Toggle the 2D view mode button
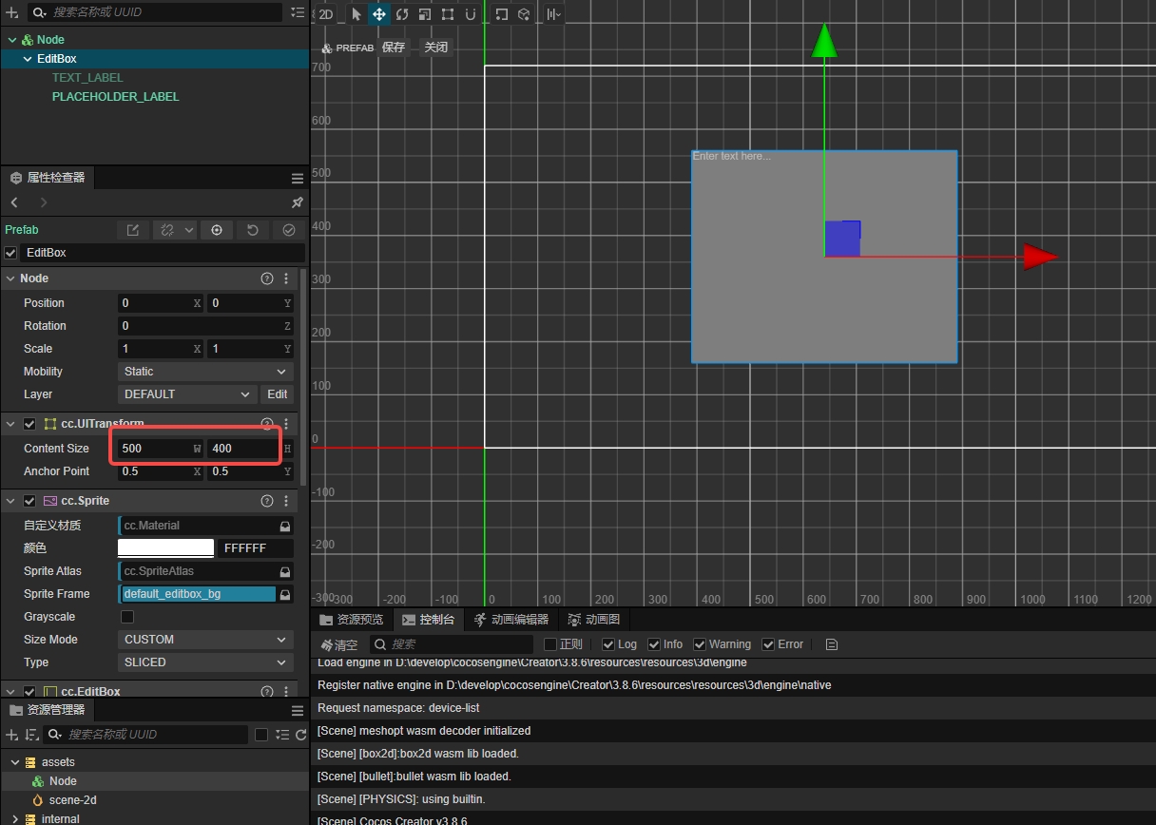1156x825 pixels. pos(326,14)
